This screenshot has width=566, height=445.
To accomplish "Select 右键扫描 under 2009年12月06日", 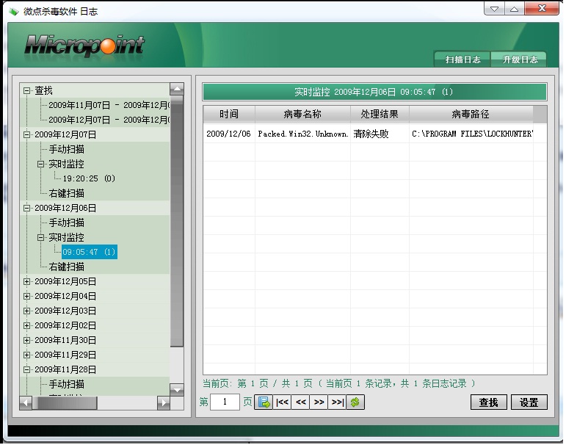I will tap(66, 267).
